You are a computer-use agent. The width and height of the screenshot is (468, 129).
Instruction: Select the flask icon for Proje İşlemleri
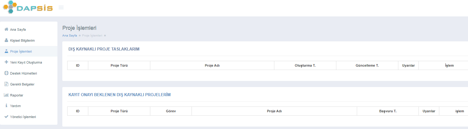click(x=6, y=51)
